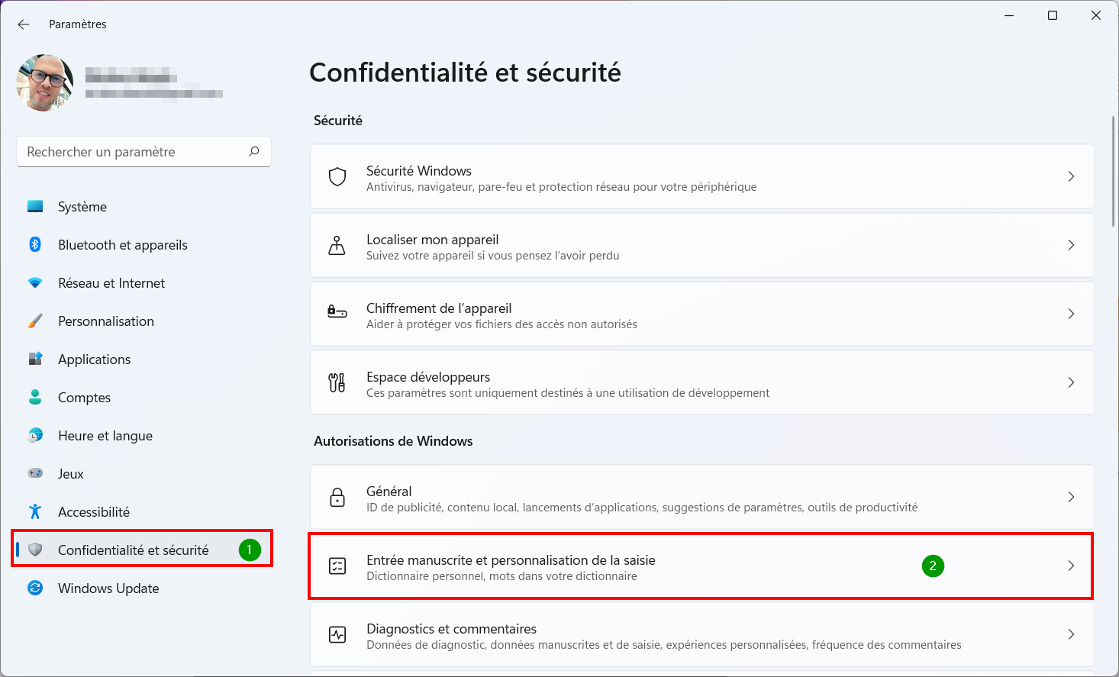This screenshot has height=677, width=1119.
Task: Expand Sécurité Windows with its chevron
Action: click(1071, 176)
